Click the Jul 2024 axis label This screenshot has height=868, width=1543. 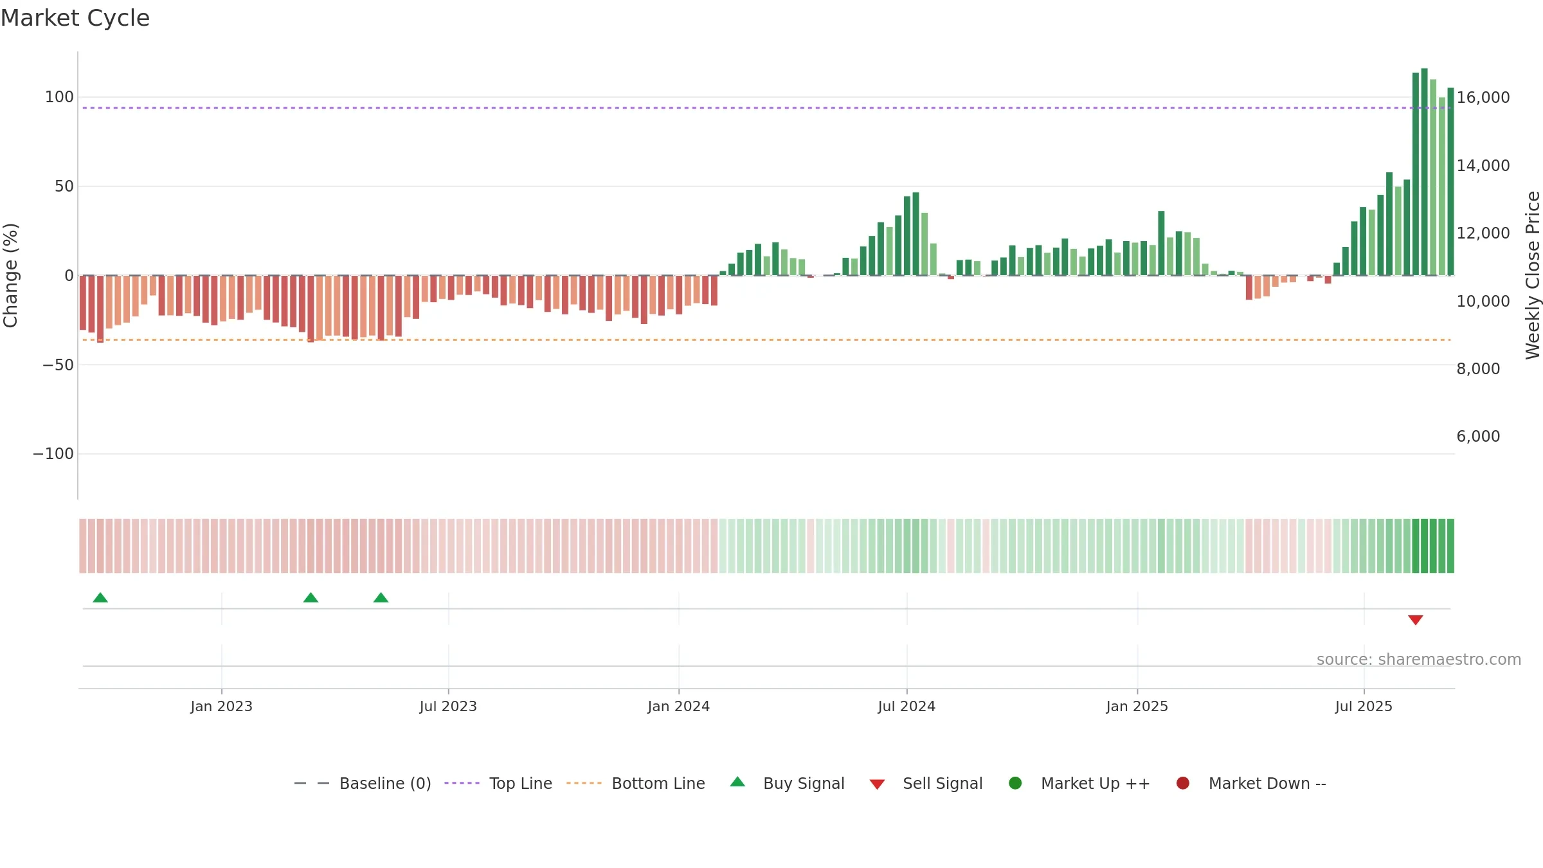[x=907, y=706]
